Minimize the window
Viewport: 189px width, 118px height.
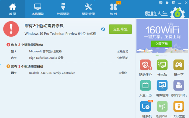tap(180, 3)
